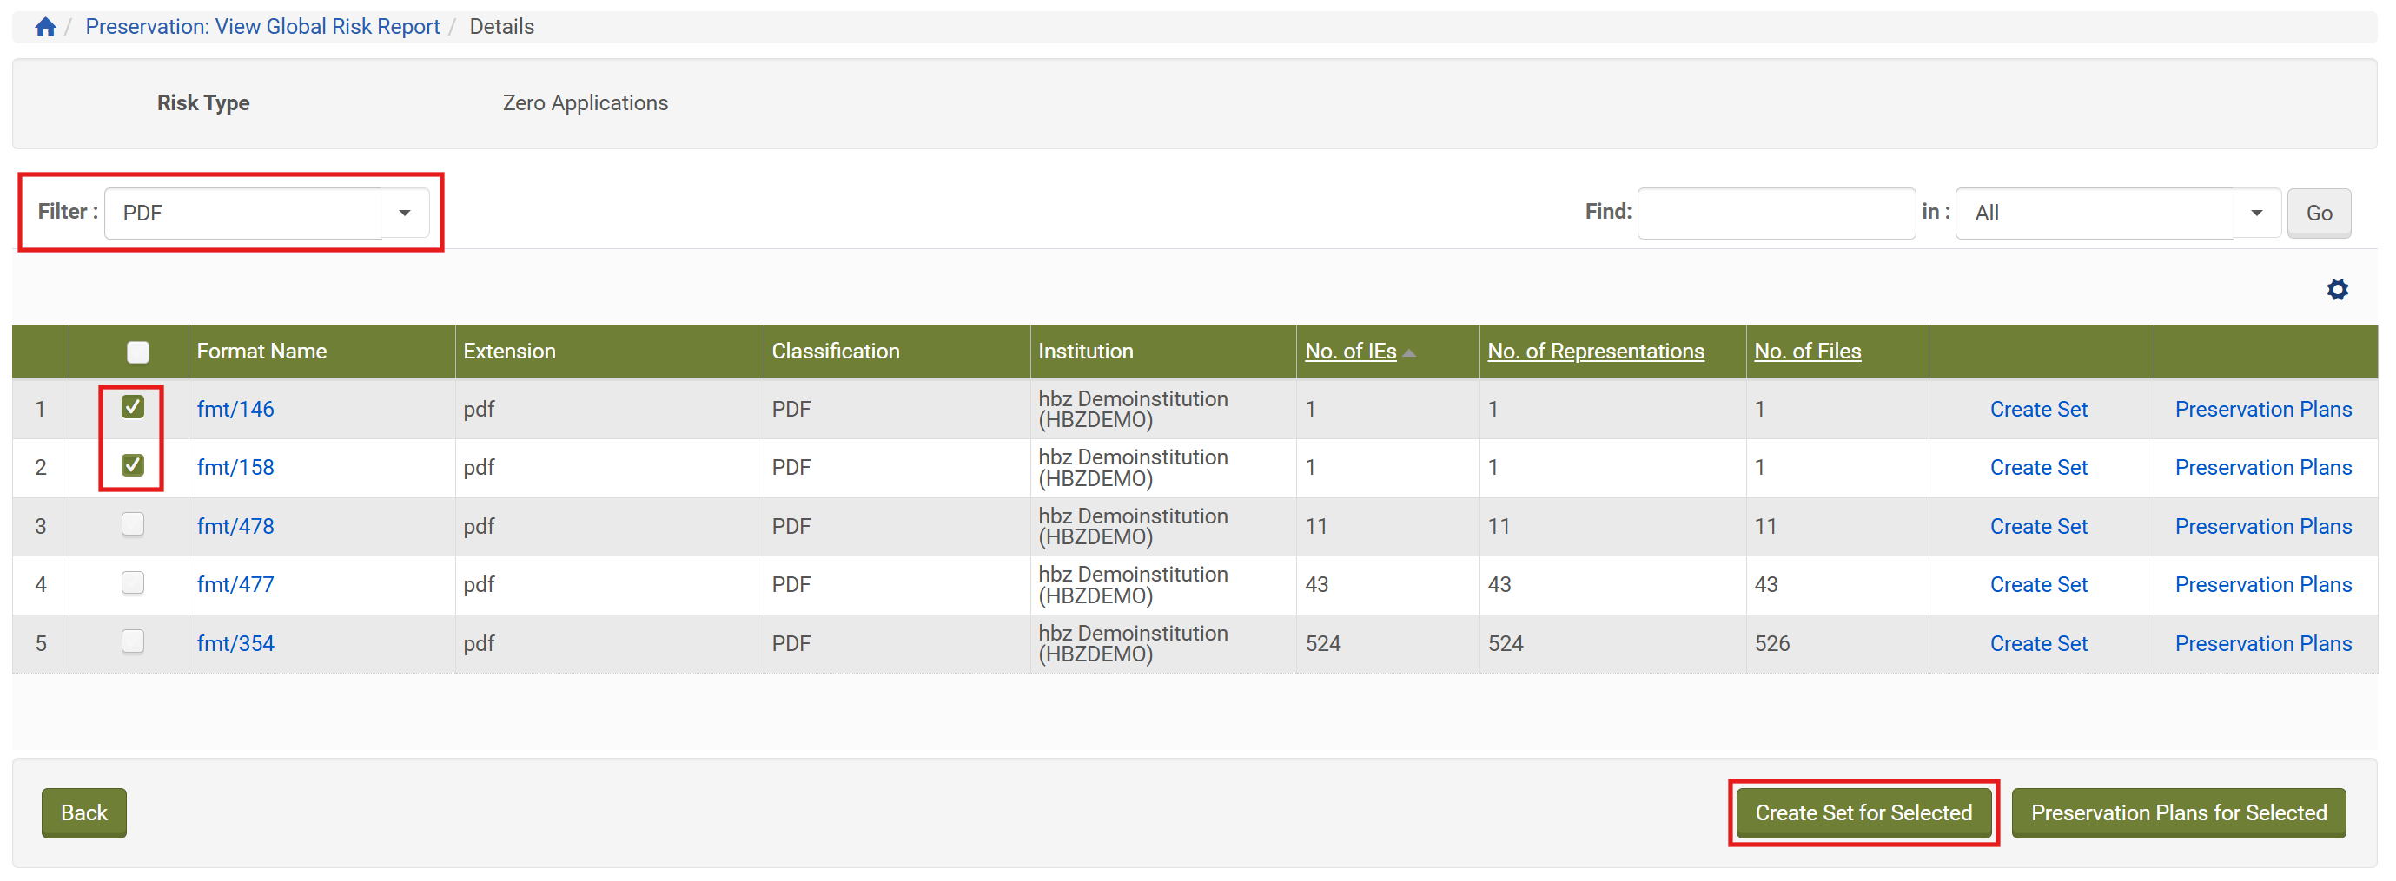Click Preservation Plans for Selected button

2177,813
